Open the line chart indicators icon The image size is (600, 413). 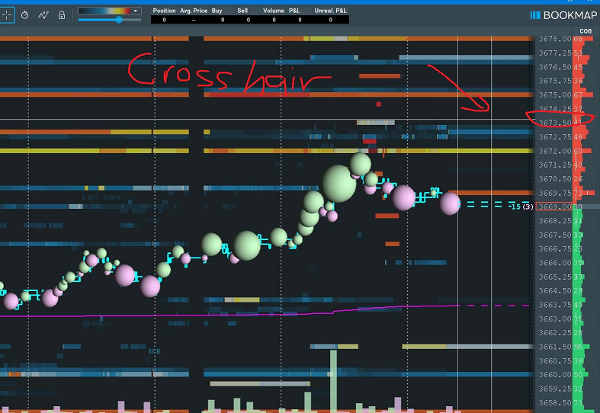44,14
